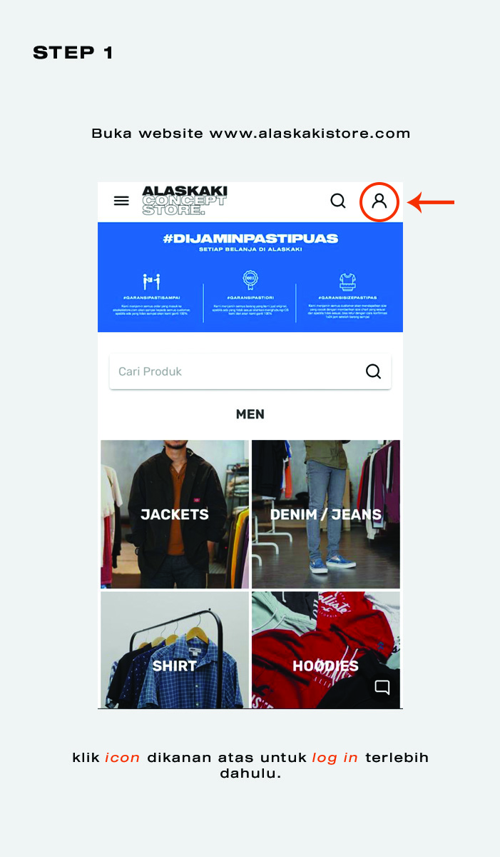Click the Alaskaki Concept Store logo

click(185, 201)
